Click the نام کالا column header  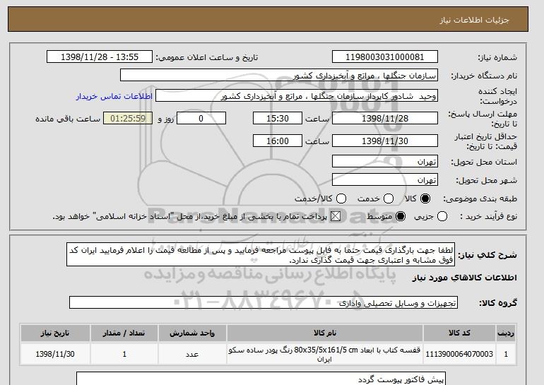(x=325, y=333)
